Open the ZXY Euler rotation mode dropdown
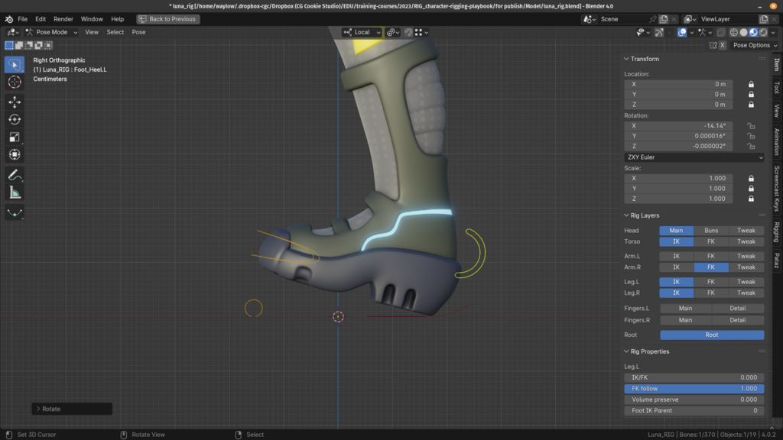Screen dimensions: 783x440 click(694, 157)
